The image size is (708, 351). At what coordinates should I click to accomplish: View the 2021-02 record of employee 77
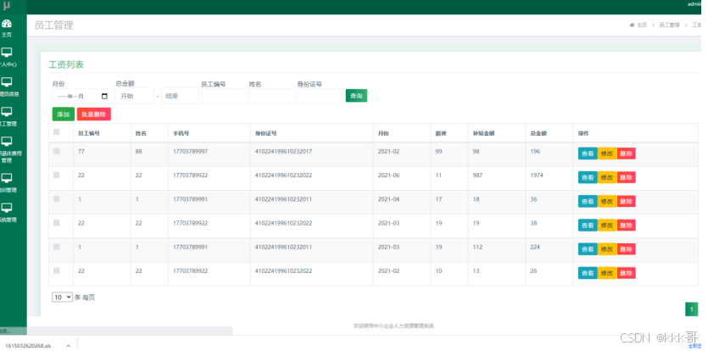pos(588,153)
